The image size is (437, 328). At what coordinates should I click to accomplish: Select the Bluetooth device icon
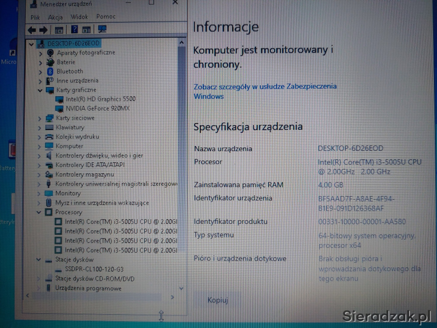pos(50,71)
